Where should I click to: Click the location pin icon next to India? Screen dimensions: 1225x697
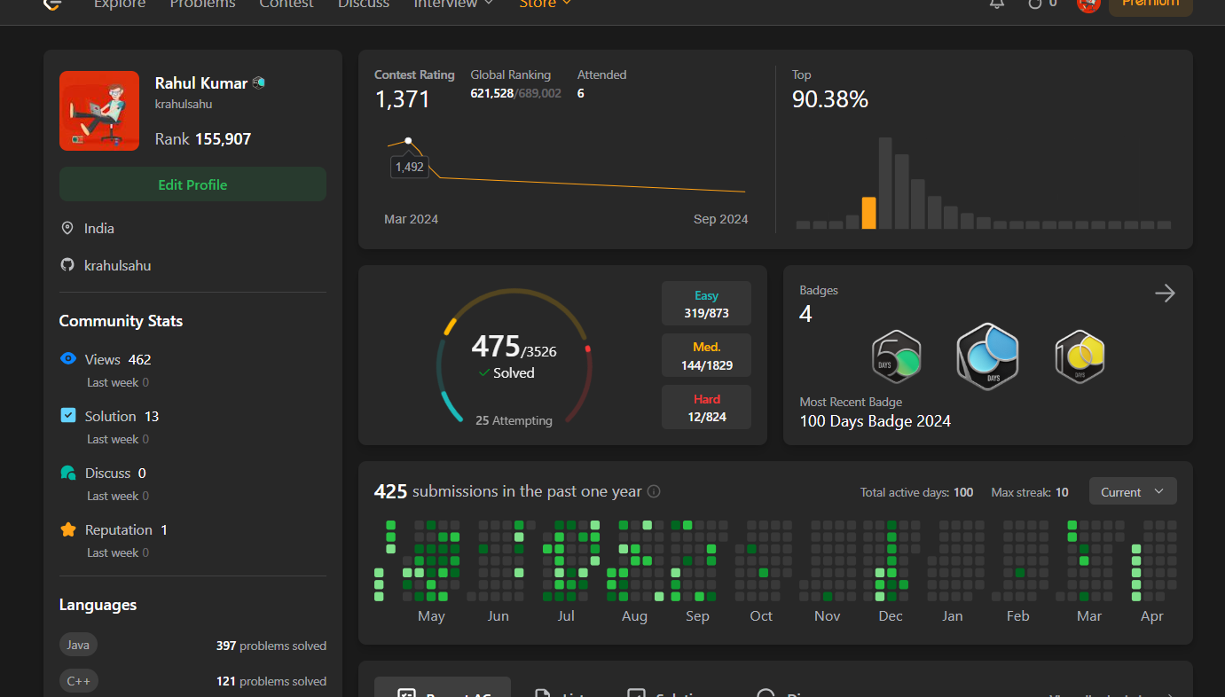[67, 228]
